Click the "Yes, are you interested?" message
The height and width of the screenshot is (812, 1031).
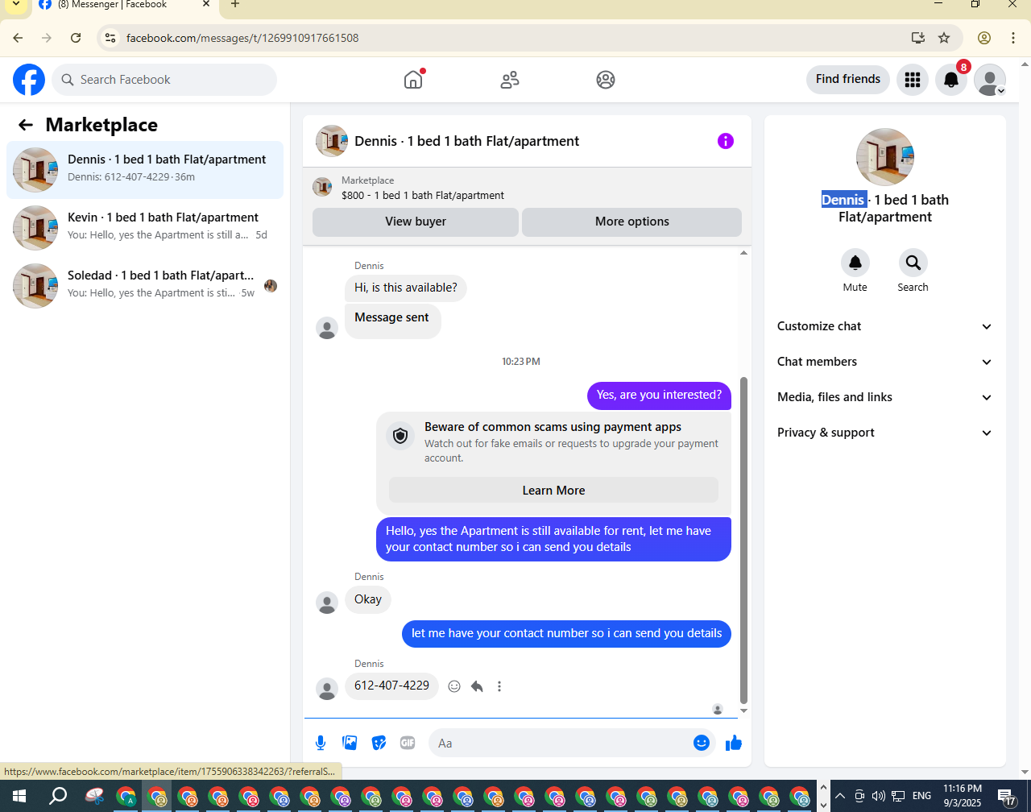pyautogui.click(x=659, y=395)
